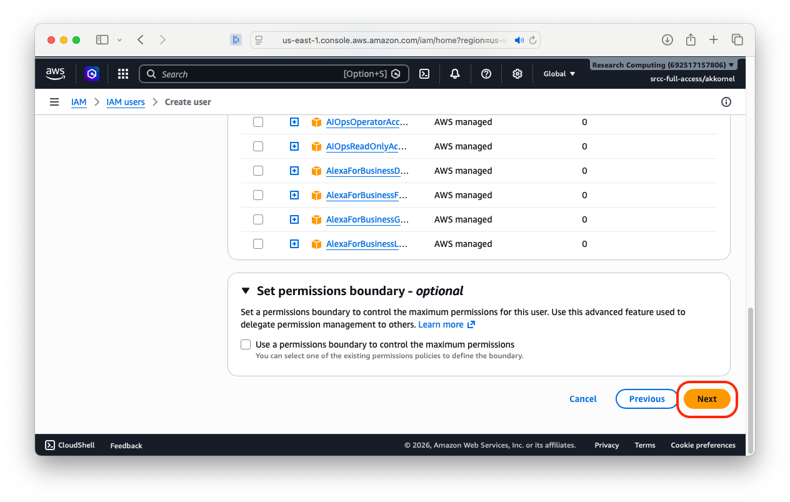This screenshot has width=790, height=502.
Task: Enable use a permissions boundary checkbox
Action: 246,344
